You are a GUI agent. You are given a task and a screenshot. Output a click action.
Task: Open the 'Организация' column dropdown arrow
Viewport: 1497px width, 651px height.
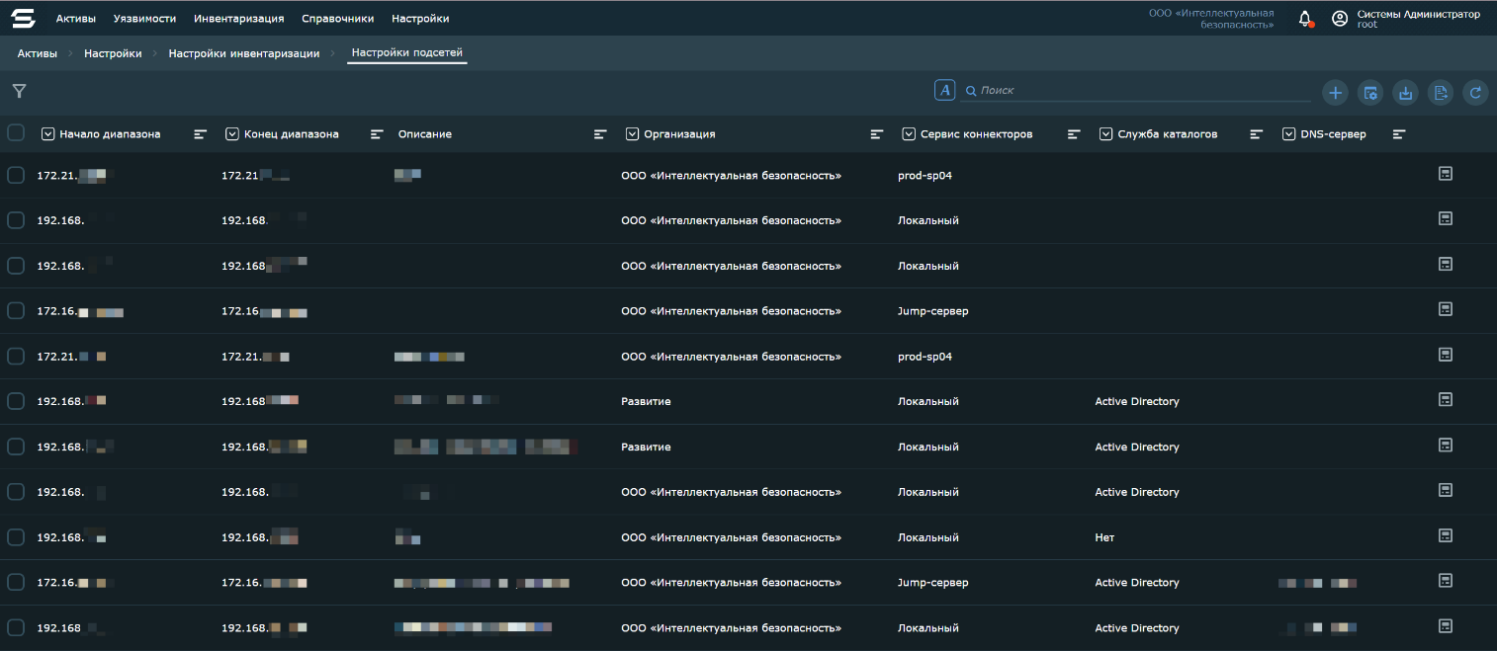pyautogui.click(x=632, y=134)
